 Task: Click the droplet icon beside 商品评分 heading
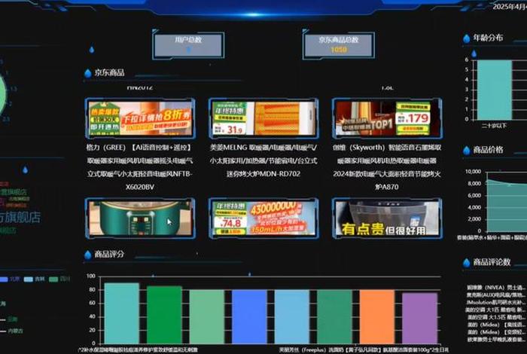[x=88, y=255]
